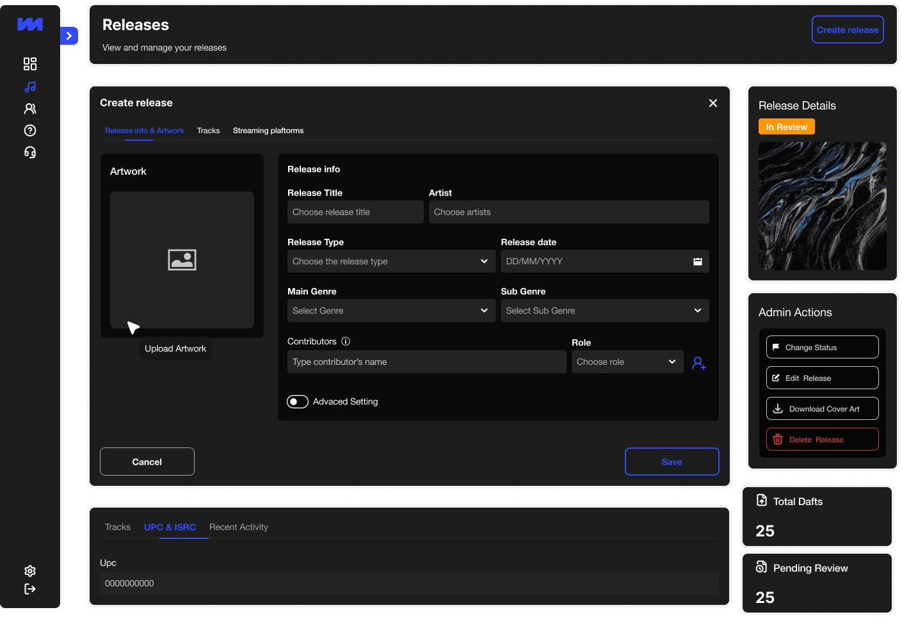Open the users sidebar icon
The image size is (902, 619).
click(30, 108)
